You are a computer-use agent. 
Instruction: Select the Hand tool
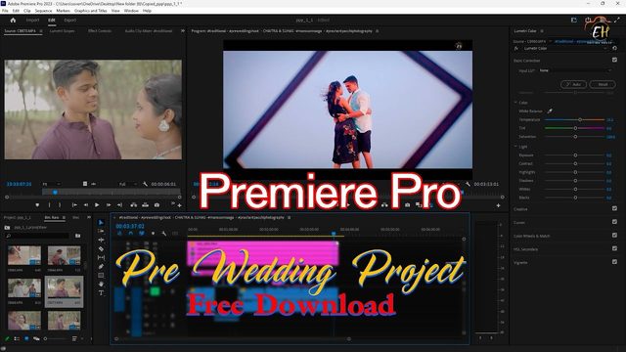tap(101, 285)
